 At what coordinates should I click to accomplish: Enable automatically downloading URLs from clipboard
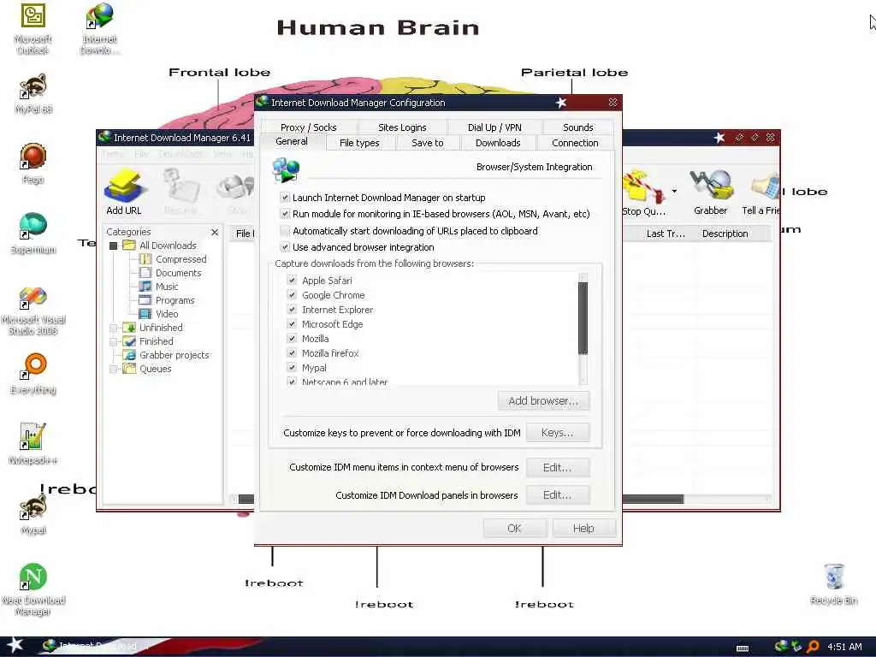coord(285,231)
